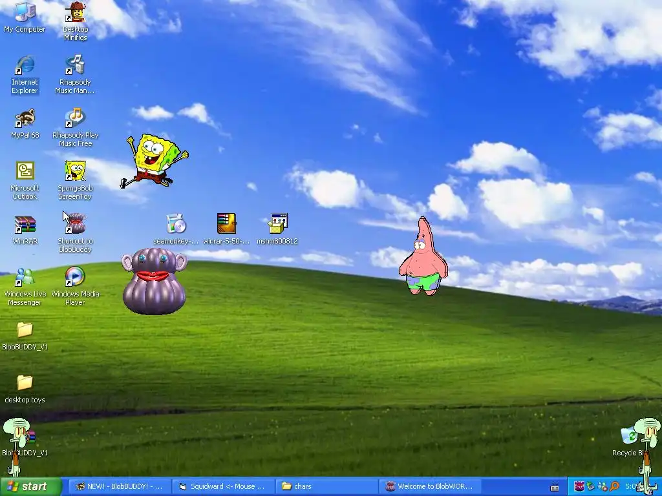Image resolution: width=662 pixels, height=496 pixels.
Task: Select the Desktop Minifigs shortcut
Action: tap(75, 21)
